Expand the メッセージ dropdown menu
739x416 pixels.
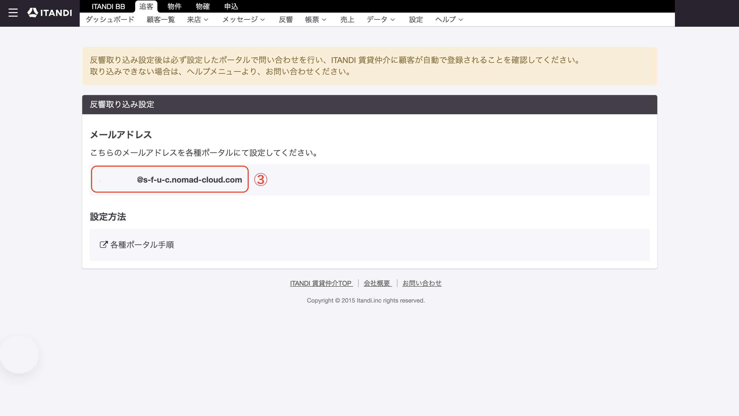pyautogui.click(x=244, y=19)
